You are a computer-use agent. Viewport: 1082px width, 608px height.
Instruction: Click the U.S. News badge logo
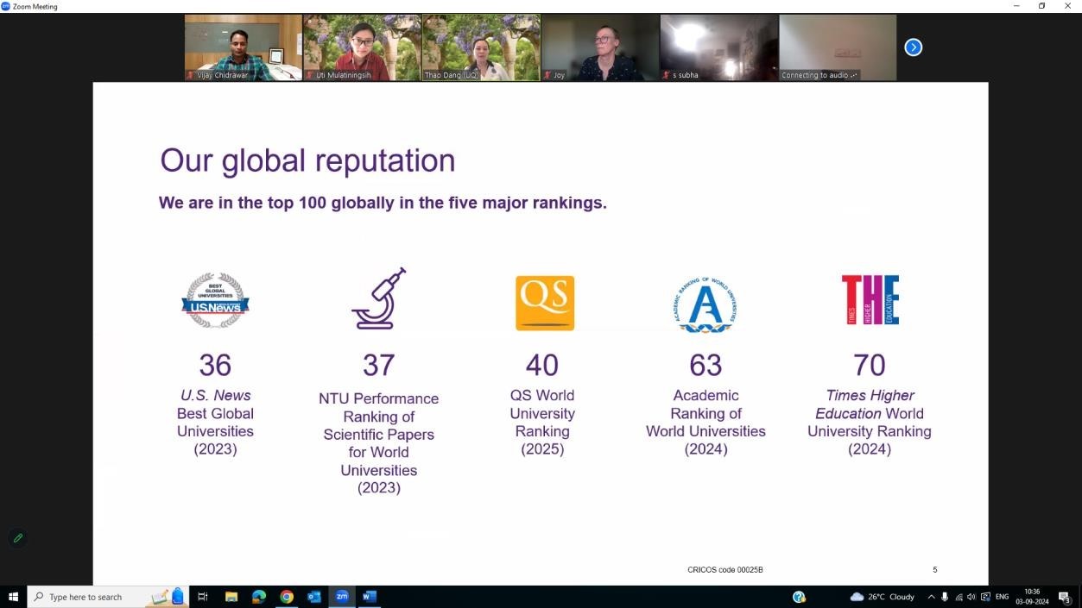[215, 301]
